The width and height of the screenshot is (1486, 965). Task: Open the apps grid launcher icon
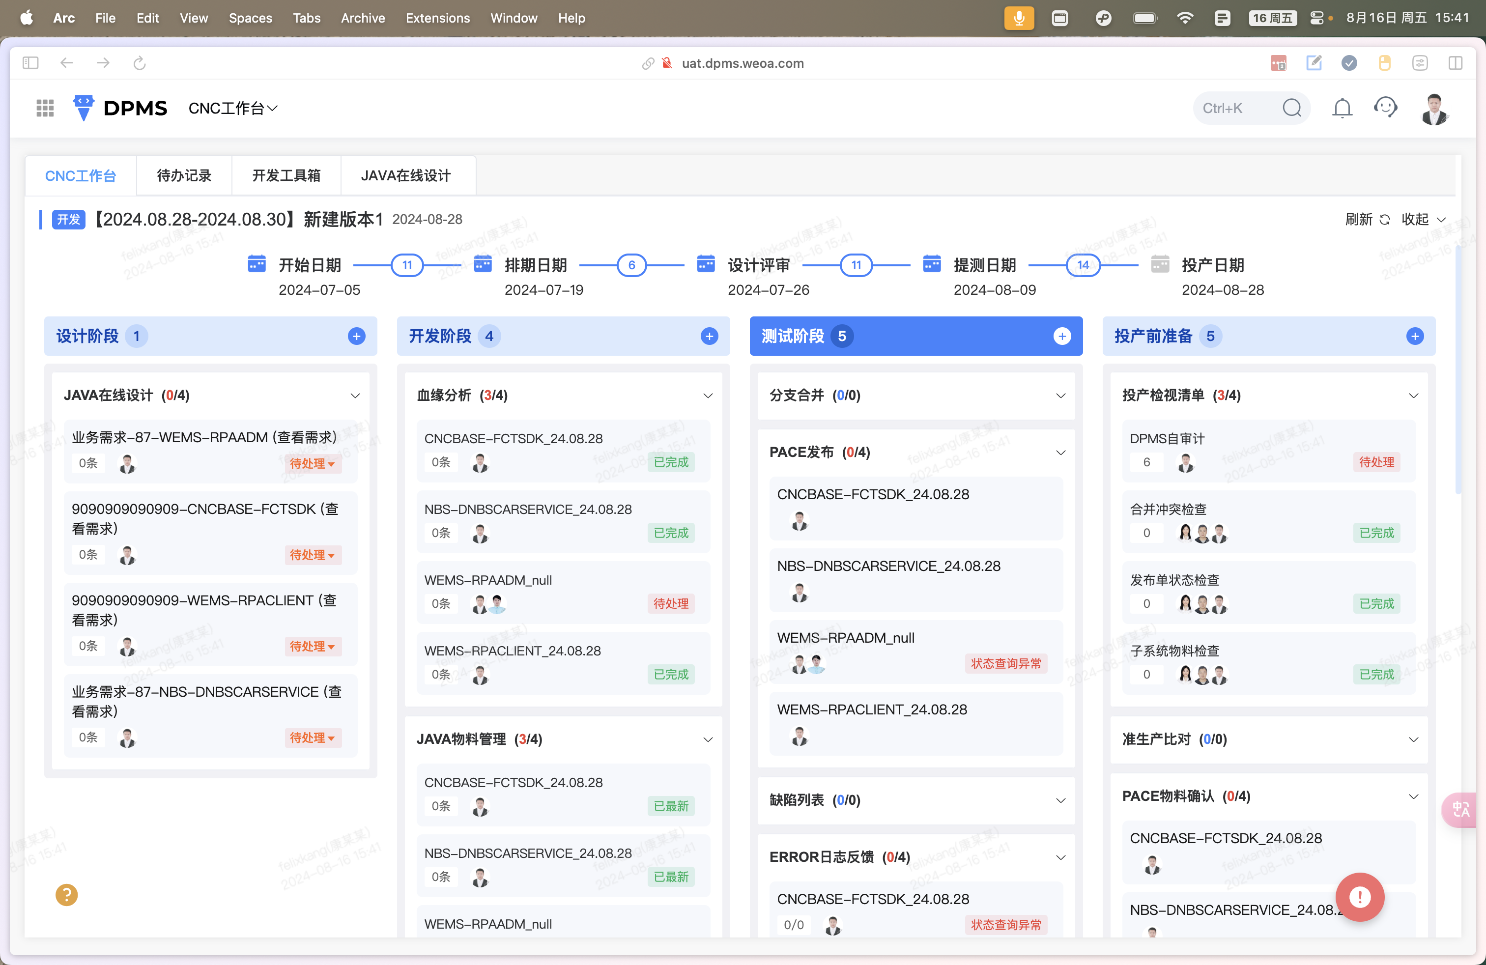pyautogui.click(x=45, y=108)
